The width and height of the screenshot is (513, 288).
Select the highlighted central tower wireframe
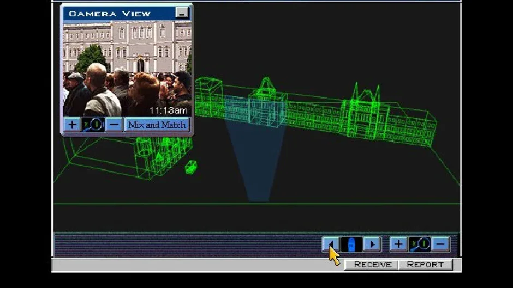tap(267, 102)
